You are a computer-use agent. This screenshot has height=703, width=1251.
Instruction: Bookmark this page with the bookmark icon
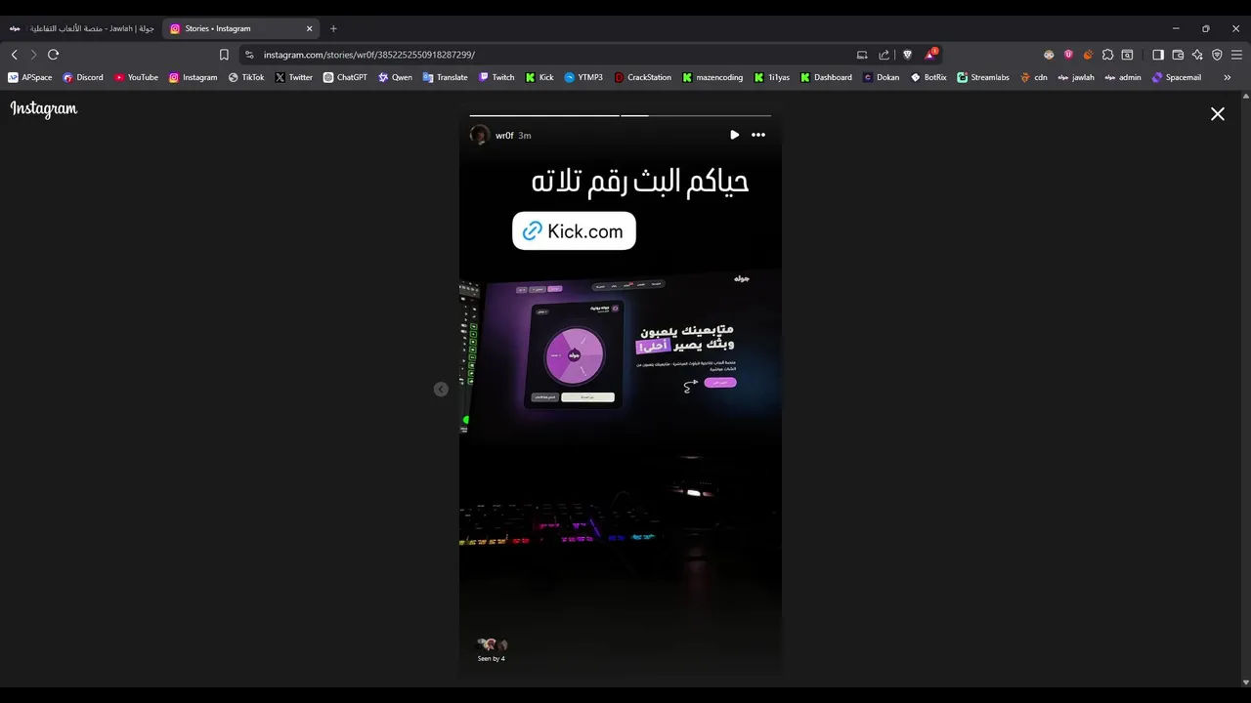click(x=224, y=55)
